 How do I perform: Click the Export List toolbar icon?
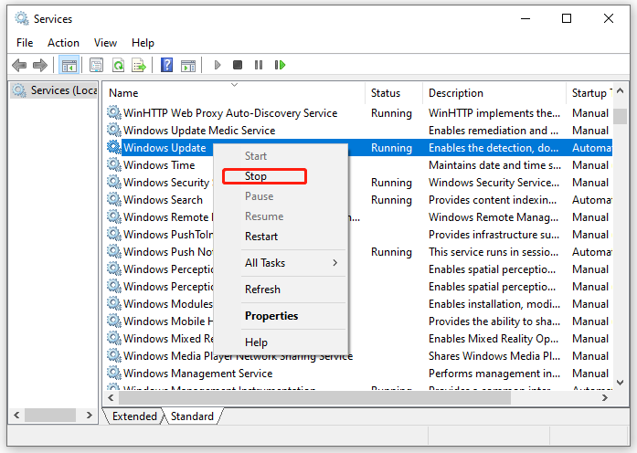point(139,65)
